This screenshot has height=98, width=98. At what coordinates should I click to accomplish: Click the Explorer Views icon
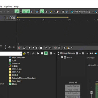click(51, 53)
